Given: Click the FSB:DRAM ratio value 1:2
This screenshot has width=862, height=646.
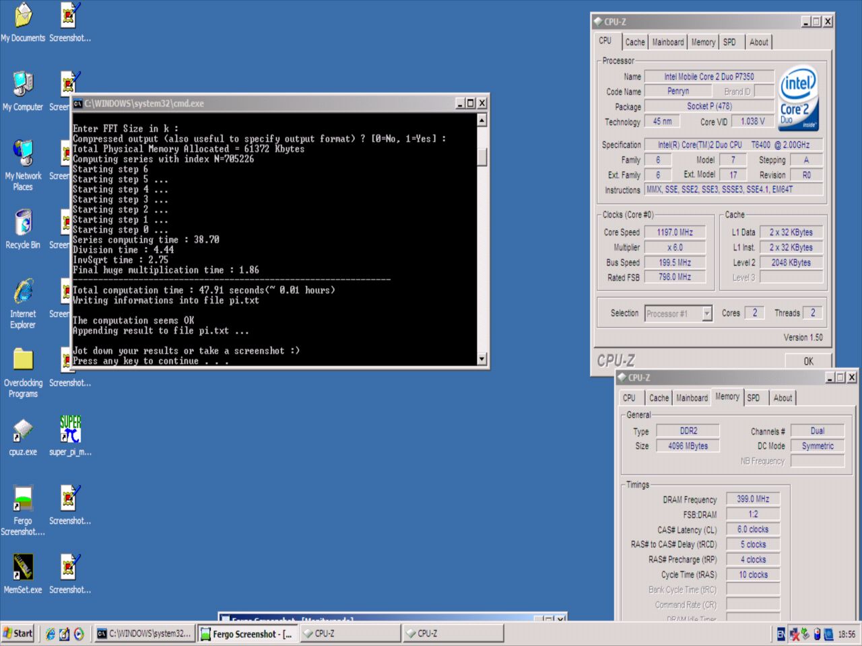Looking at the screenshot, I should pyautogui.click(x=753, y=514).
